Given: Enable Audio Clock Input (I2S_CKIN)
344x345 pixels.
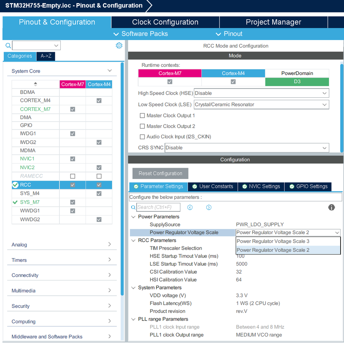Looking at the screenshot, I should pos(142,137).
